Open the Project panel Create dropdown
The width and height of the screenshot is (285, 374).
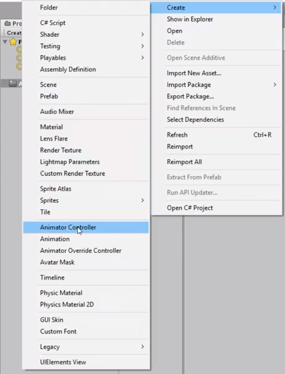tap(14, 33)
